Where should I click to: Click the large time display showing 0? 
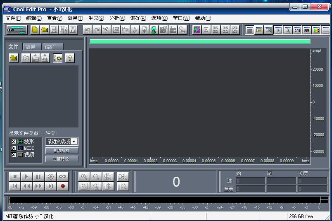tap(176, 182)
